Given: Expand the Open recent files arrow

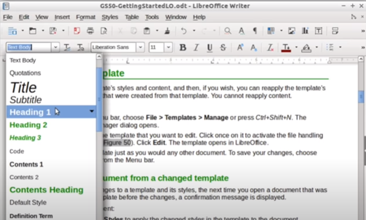Looking at the screenshot, I should tap(43, 30).
